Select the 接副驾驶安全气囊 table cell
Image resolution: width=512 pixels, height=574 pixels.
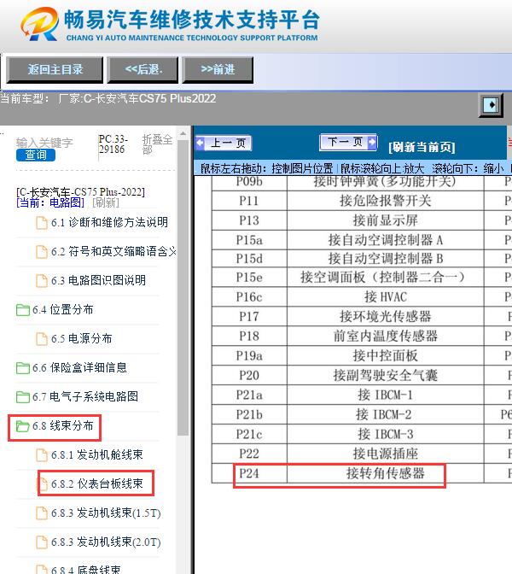pyautogui.click(x=386, y=375)
